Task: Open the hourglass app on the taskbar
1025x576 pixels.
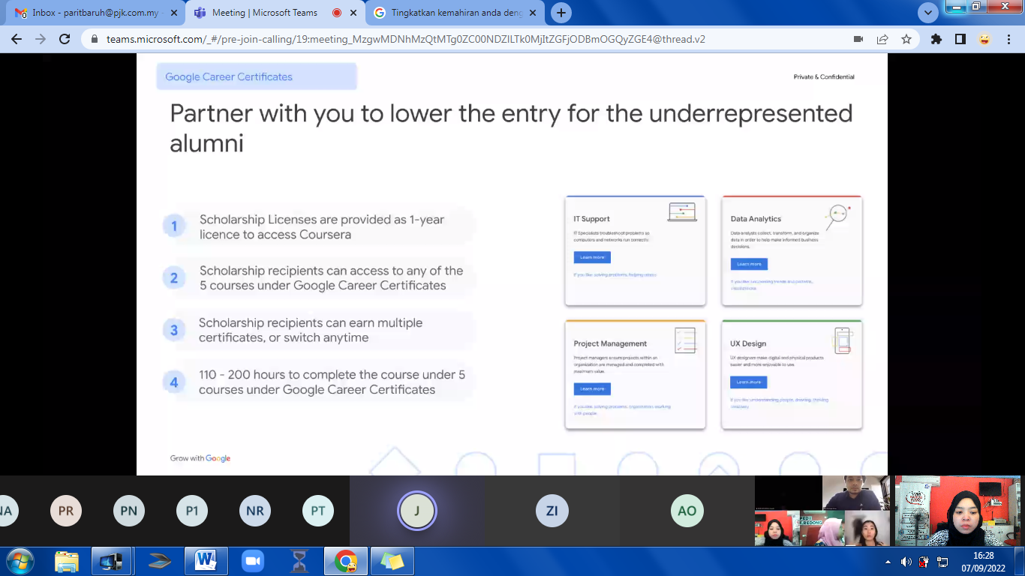Action: coord(299,561)
